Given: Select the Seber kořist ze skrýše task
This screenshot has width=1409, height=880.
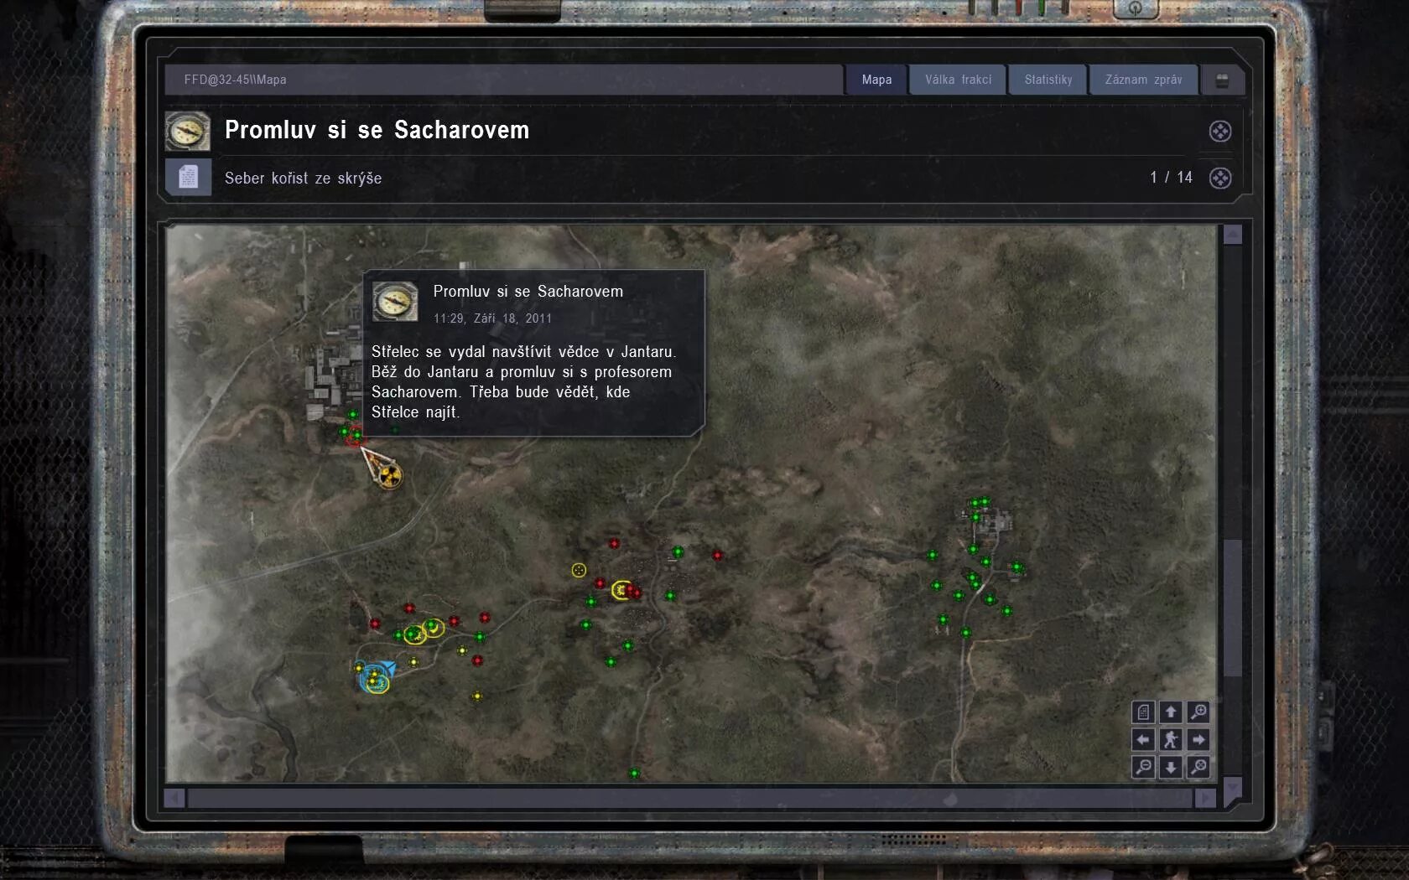Looking at the screenshot, I should (303, 178).
